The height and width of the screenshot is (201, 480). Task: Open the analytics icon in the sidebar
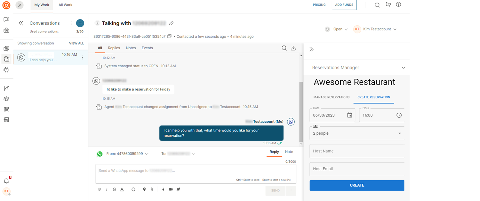coord(6,88)
